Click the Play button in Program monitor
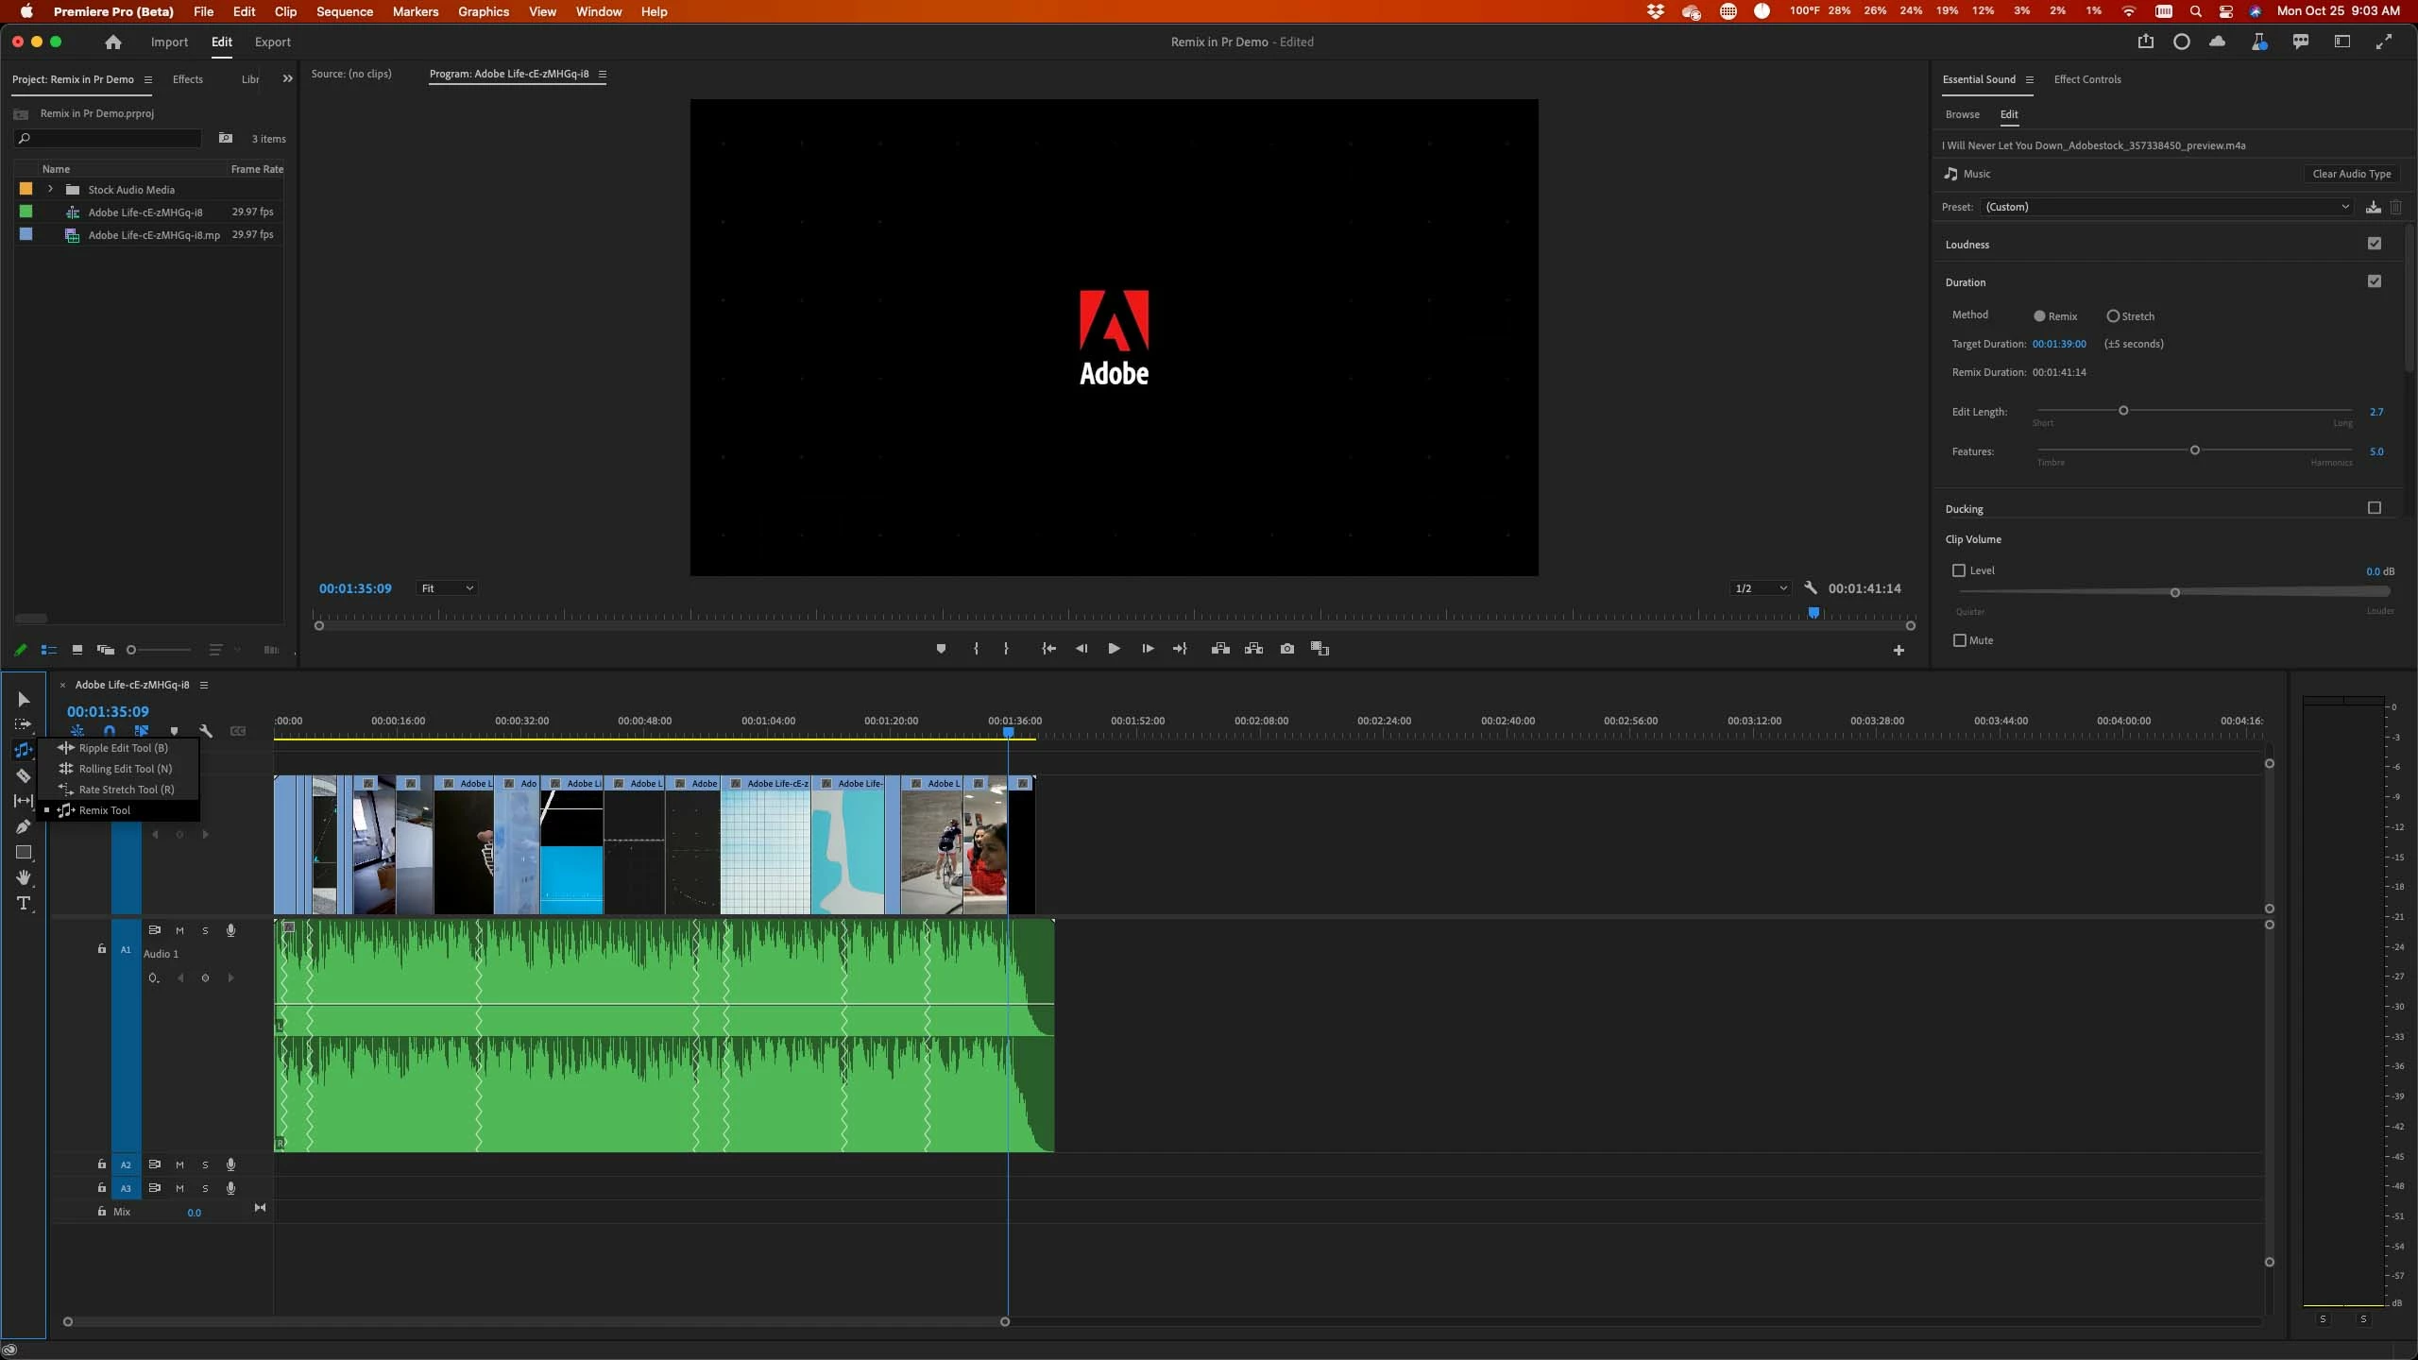 pyautogui.click(x=1114, y=649)
